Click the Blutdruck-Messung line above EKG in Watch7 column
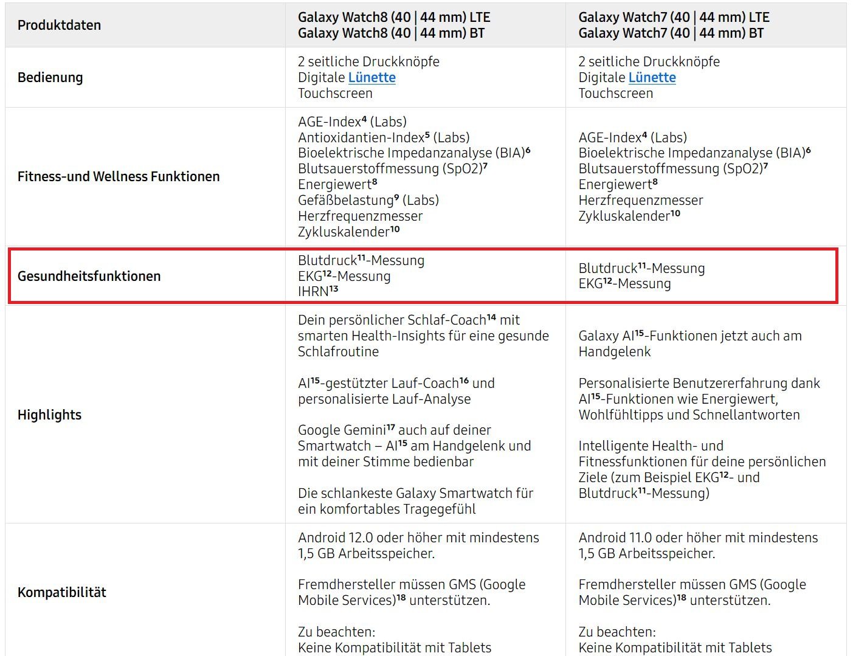Image resolution: width=853 pixels, height=656 pixels. [x=641, y=268]
